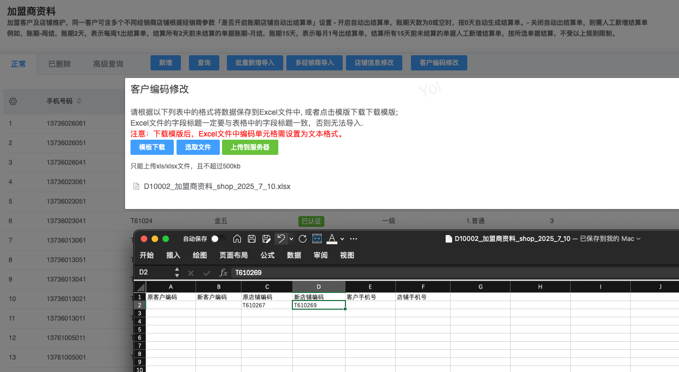This screenshot has height=372, width=679.
Task: Click the Excel Home icon
Action: [x=237, y=239]
